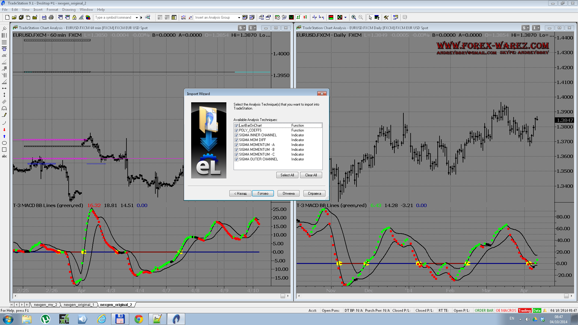Click the Zoom In magnifier icon
This screenshot has height=325, width=578.
(354, 17)
